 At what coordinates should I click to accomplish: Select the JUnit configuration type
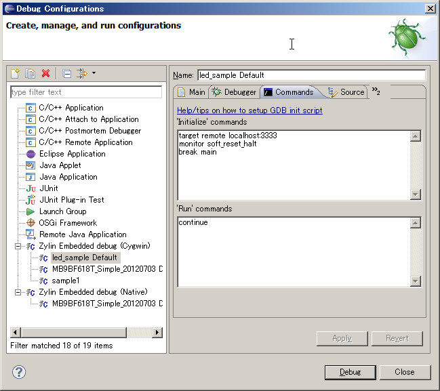coord(49,188)
